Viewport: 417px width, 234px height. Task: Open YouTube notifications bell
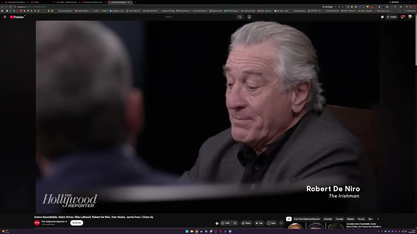click(402, 17)
